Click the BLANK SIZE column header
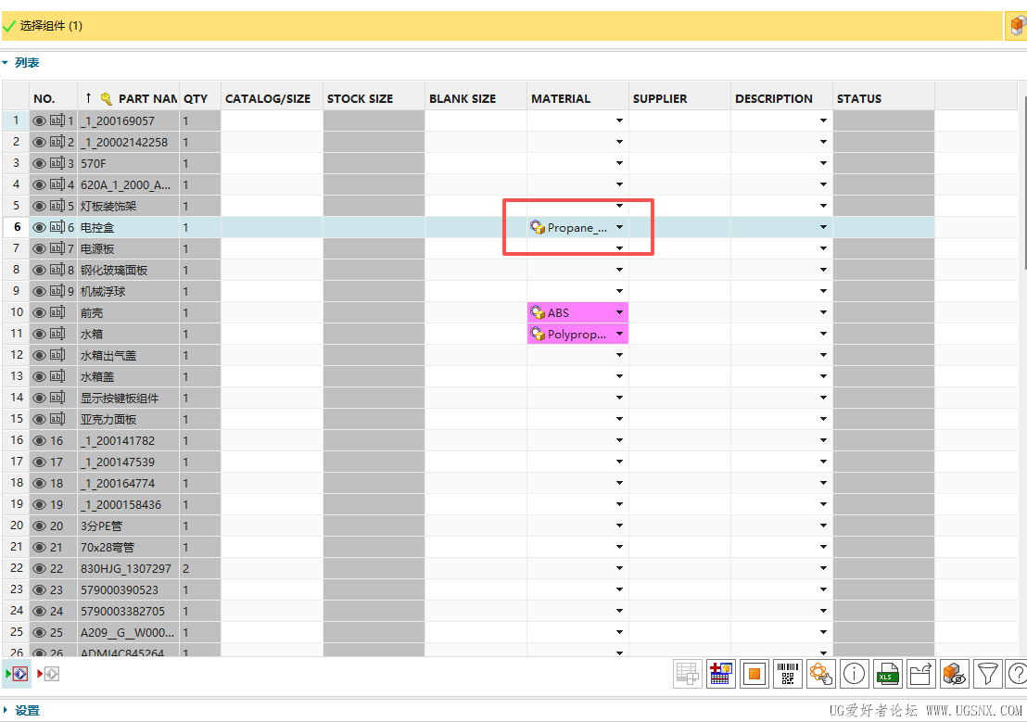Image resolution: width=1027 pixels, height=722 pixels. tap(476, 99)
